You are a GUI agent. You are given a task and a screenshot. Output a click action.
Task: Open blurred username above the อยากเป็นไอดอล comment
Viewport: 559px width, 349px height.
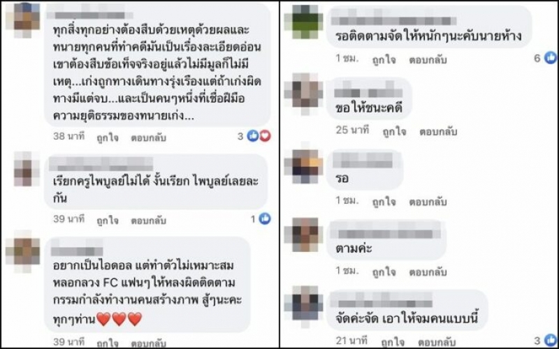point(77,249)
